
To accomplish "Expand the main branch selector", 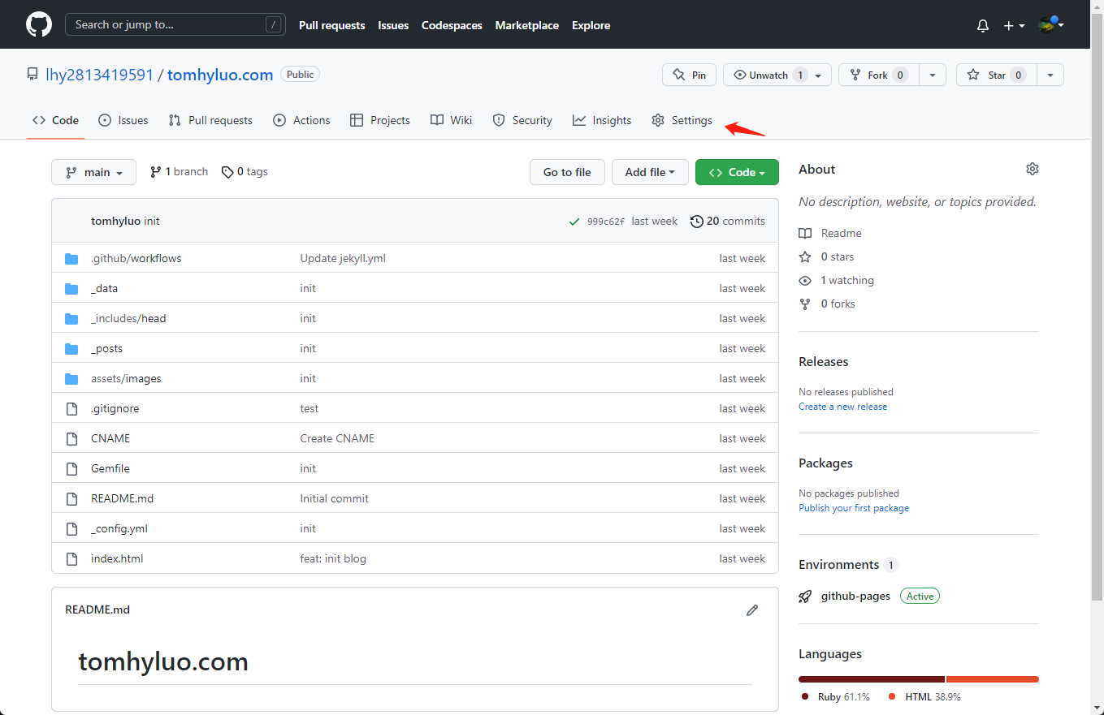I will click(x=93, y=172).
